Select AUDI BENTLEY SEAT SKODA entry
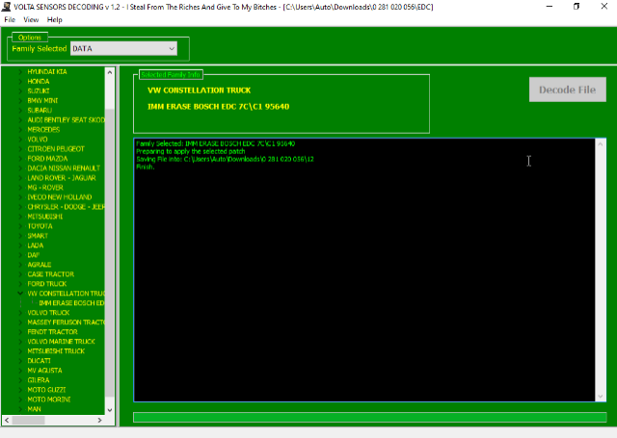The width and height of the screenshot is (617, 438). click(x=66, y=120)
